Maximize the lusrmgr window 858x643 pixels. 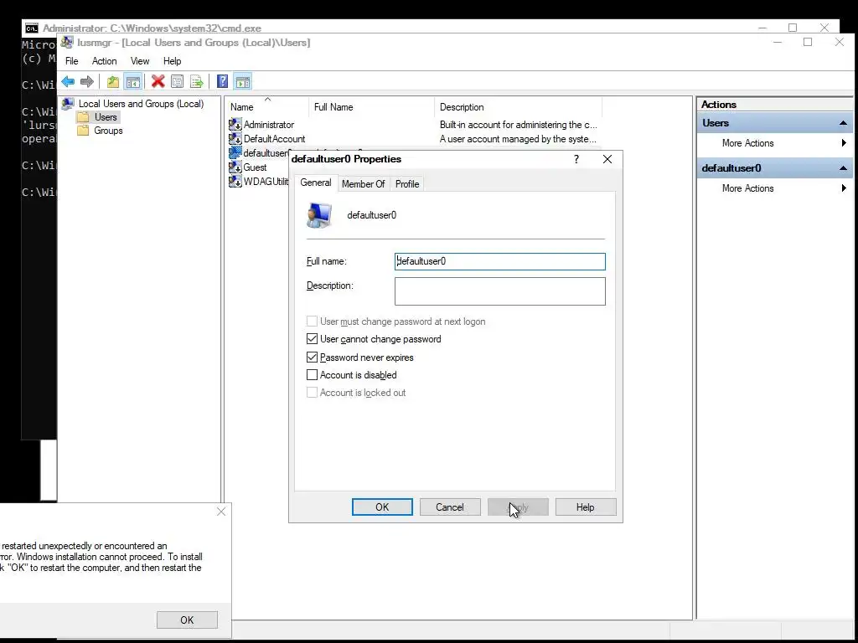coord(808,42)
